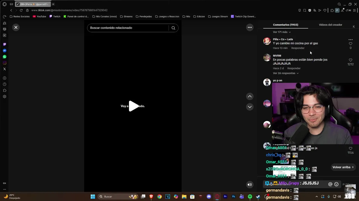
Task: Open a new browser tab with plus
Action: pyautogui.click(x=53, y=4)
